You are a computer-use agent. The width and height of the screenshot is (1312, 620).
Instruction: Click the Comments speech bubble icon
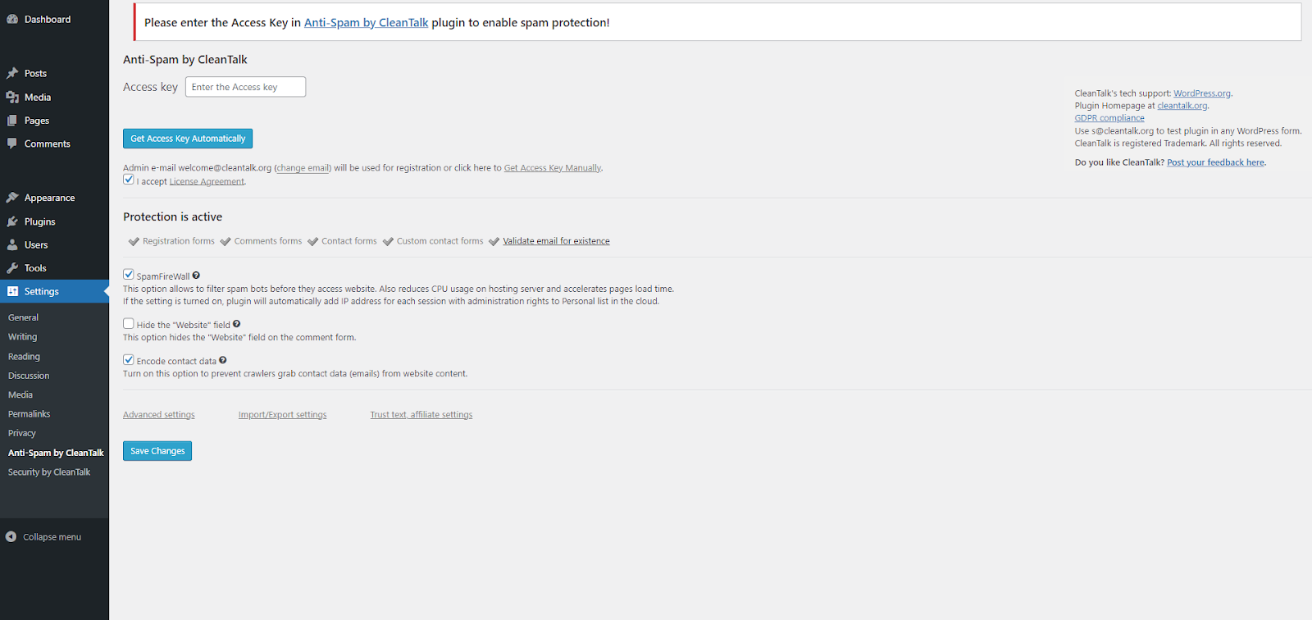[12, 144]
